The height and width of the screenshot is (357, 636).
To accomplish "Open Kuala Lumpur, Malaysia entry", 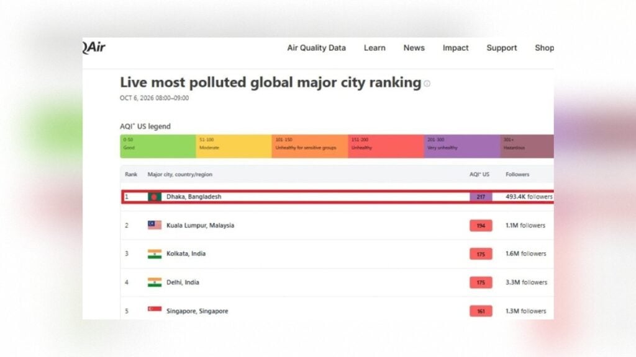I will coord(200,226).
